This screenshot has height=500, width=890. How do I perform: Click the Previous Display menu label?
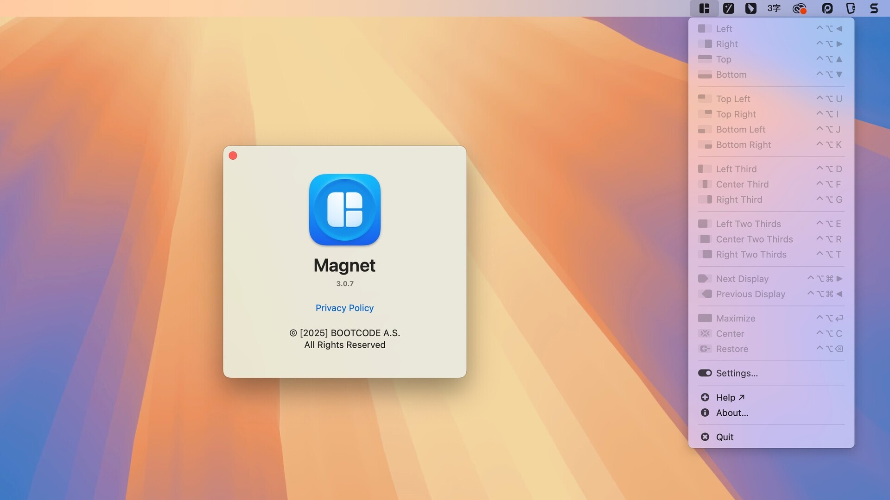(750, 294)
